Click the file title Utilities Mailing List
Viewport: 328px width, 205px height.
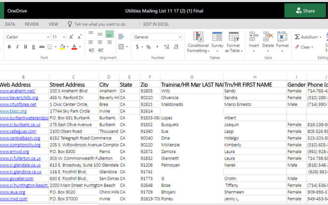[x=164, y=11]
